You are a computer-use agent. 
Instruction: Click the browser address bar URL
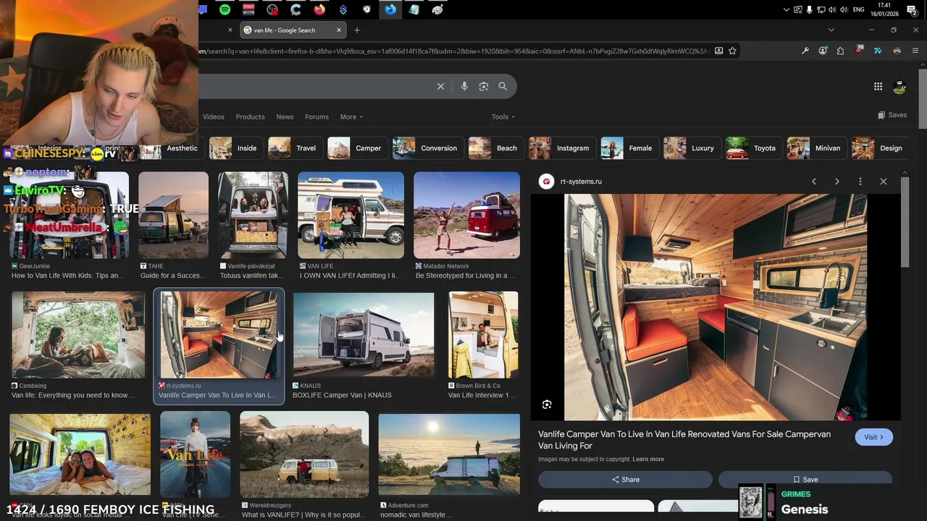pyautogui.click(x=455, y=51)
